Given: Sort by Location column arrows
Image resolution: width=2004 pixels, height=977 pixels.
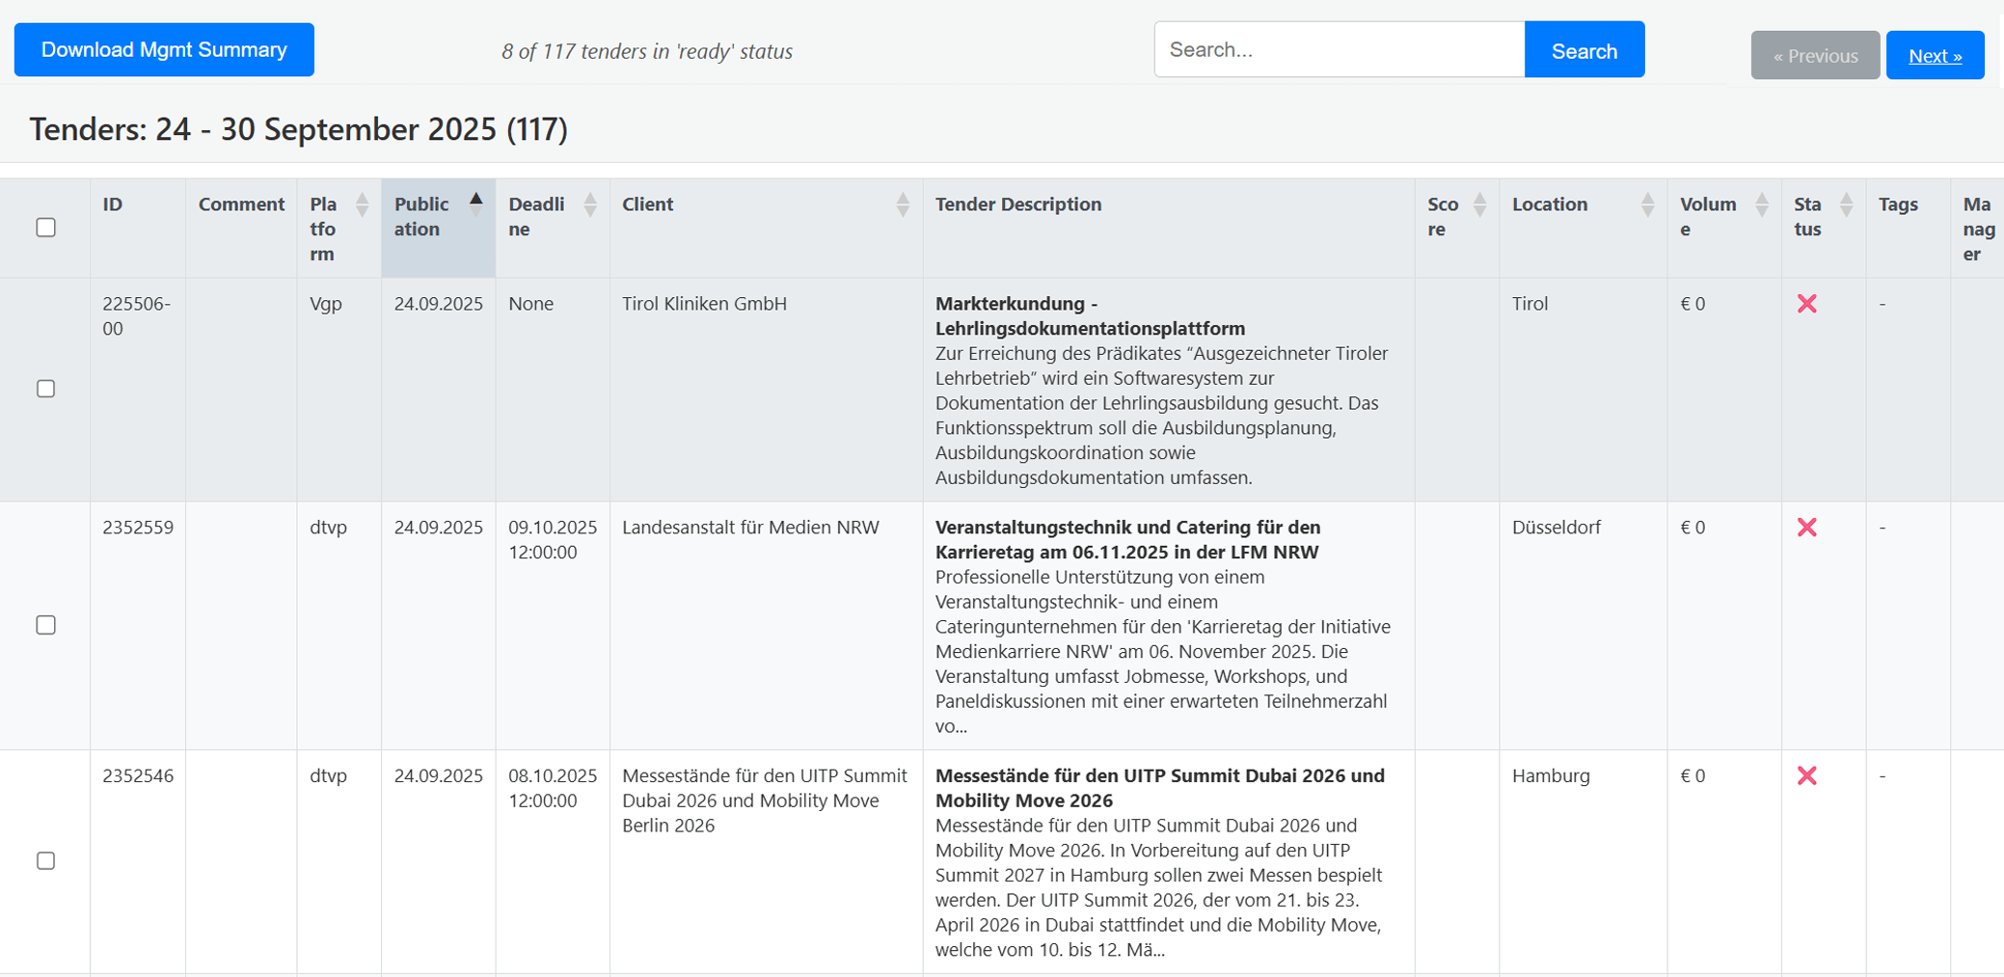Looking at the screenshot, I should tap(1647, 204).
